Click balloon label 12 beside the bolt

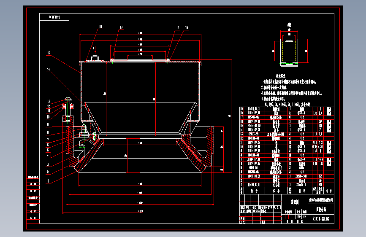tap(49, 106)
